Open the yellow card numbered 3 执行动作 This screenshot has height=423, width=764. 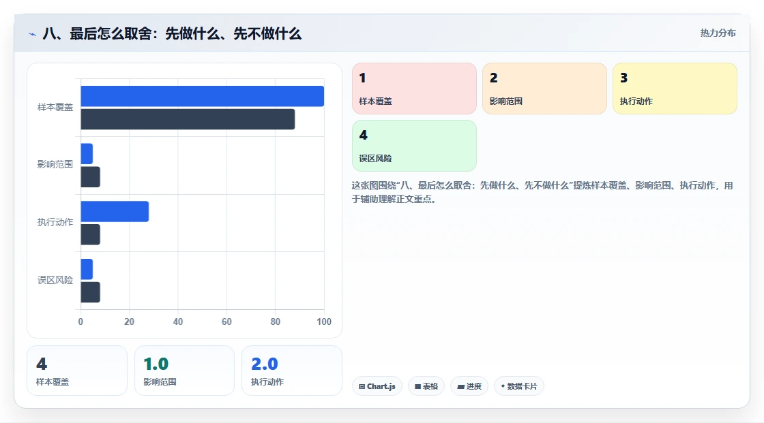coord(675,89)
